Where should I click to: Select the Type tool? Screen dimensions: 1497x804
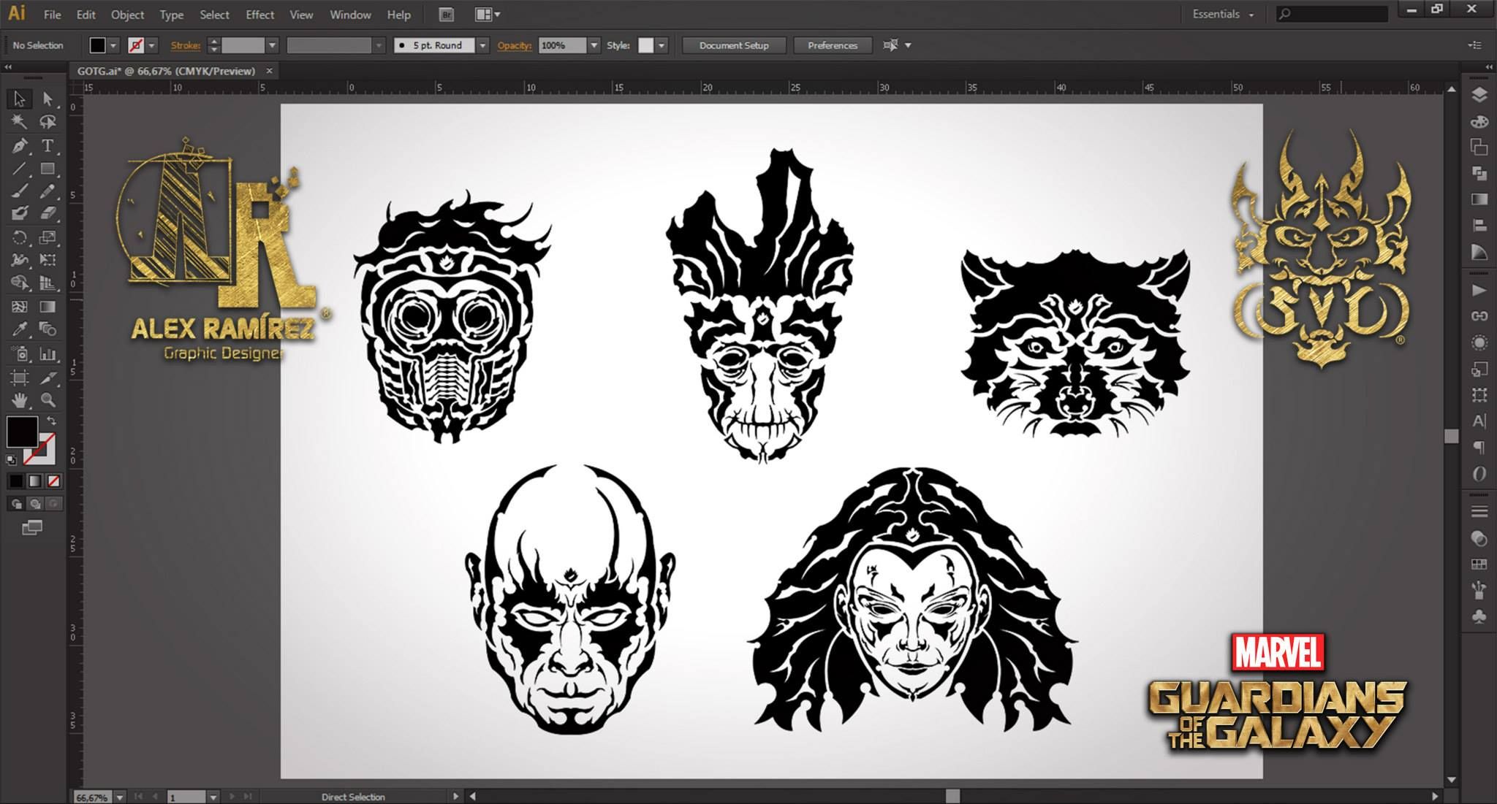(48, 145)
